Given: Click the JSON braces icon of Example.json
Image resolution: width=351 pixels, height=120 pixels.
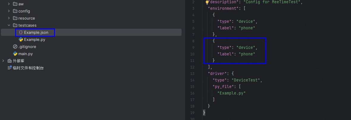Looking at the screenshot, I should coord(21,33).
